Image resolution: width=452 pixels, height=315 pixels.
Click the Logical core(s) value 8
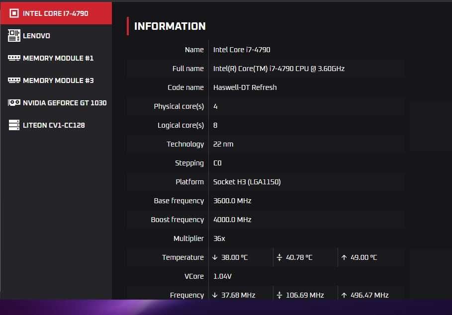coord(215,125)
